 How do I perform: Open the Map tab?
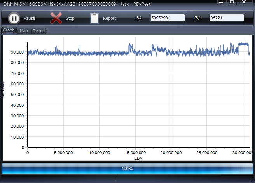click(x=24, y=31)
